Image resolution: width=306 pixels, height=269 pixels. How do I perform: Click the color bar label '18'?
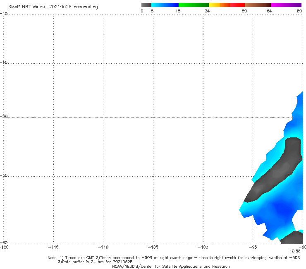(x=178, y=11)
